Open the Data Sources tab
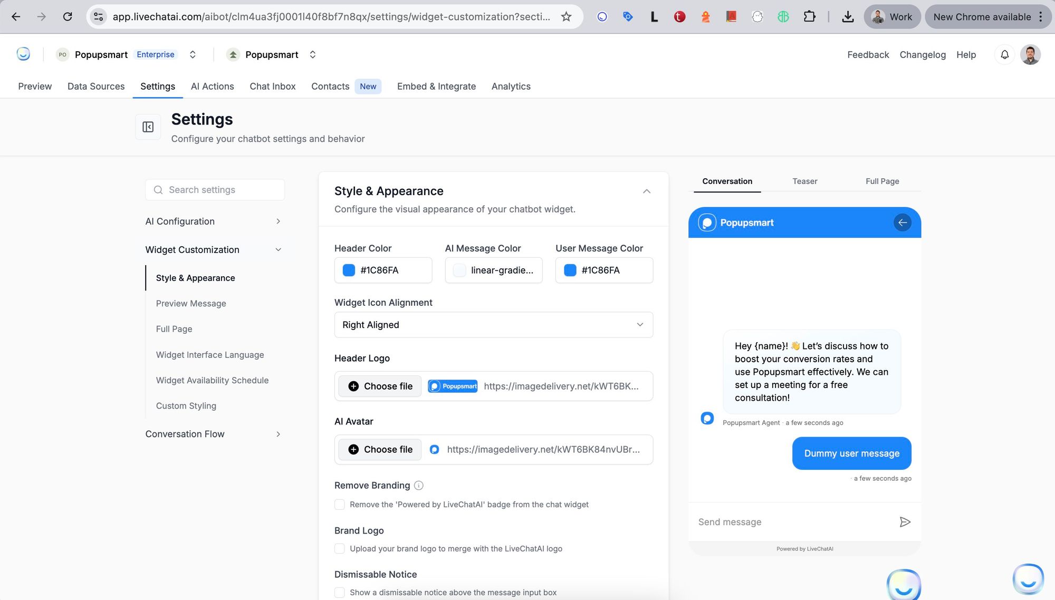This screenshot has height=600, width=1055. point(96,86)
